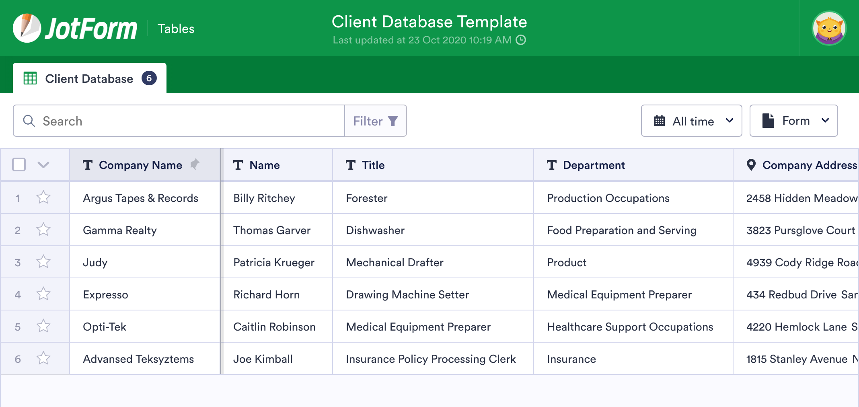Image resolution: width=859 pixels, height=407 pixels.
Task: Click the location pin icon on Company Address column
Action: (751, 164)
